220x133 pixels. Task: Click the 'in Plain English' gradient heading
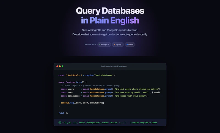110,20
